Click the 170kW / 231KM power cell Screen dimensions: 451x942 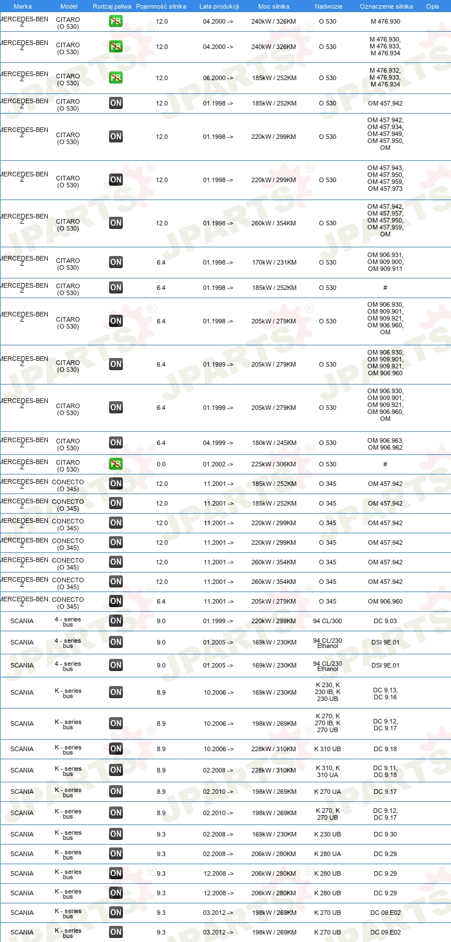[x=274, y=262]
